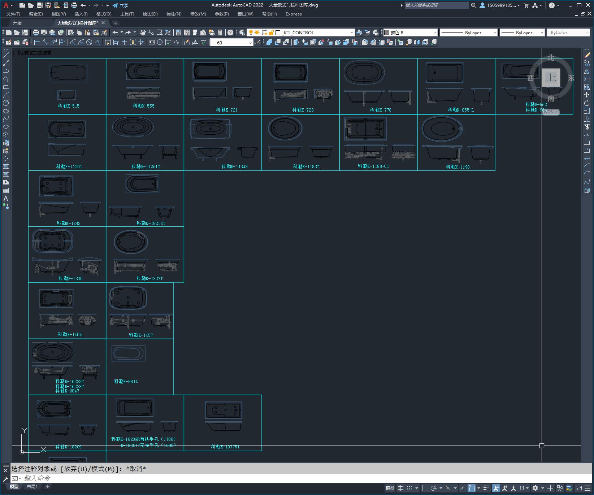This screenshot has width=594, height=495.
Task: Open the 文件(F) menu
Action: click(13, 14)
